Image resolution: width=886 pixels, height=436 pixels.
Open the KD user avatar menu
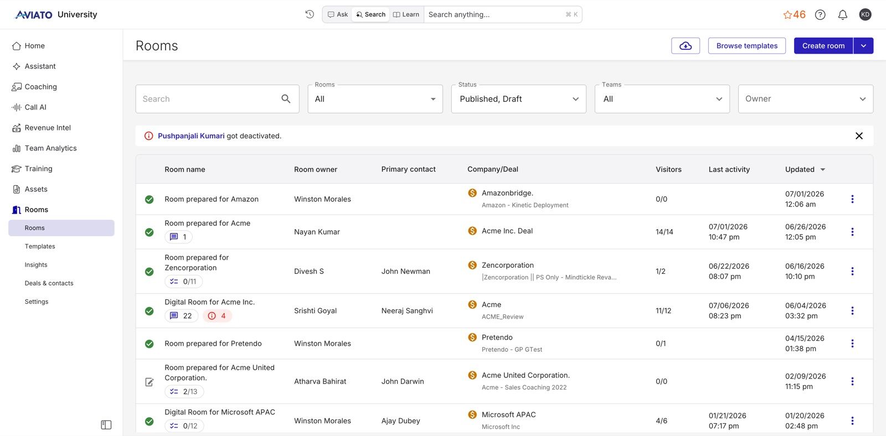tap(865, 15)
